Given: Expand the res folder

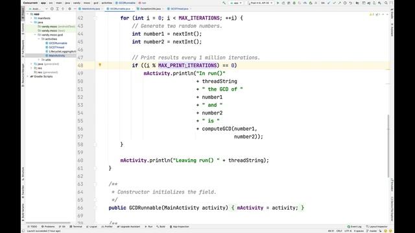Looking at the screenshot, I should (32, 68).
